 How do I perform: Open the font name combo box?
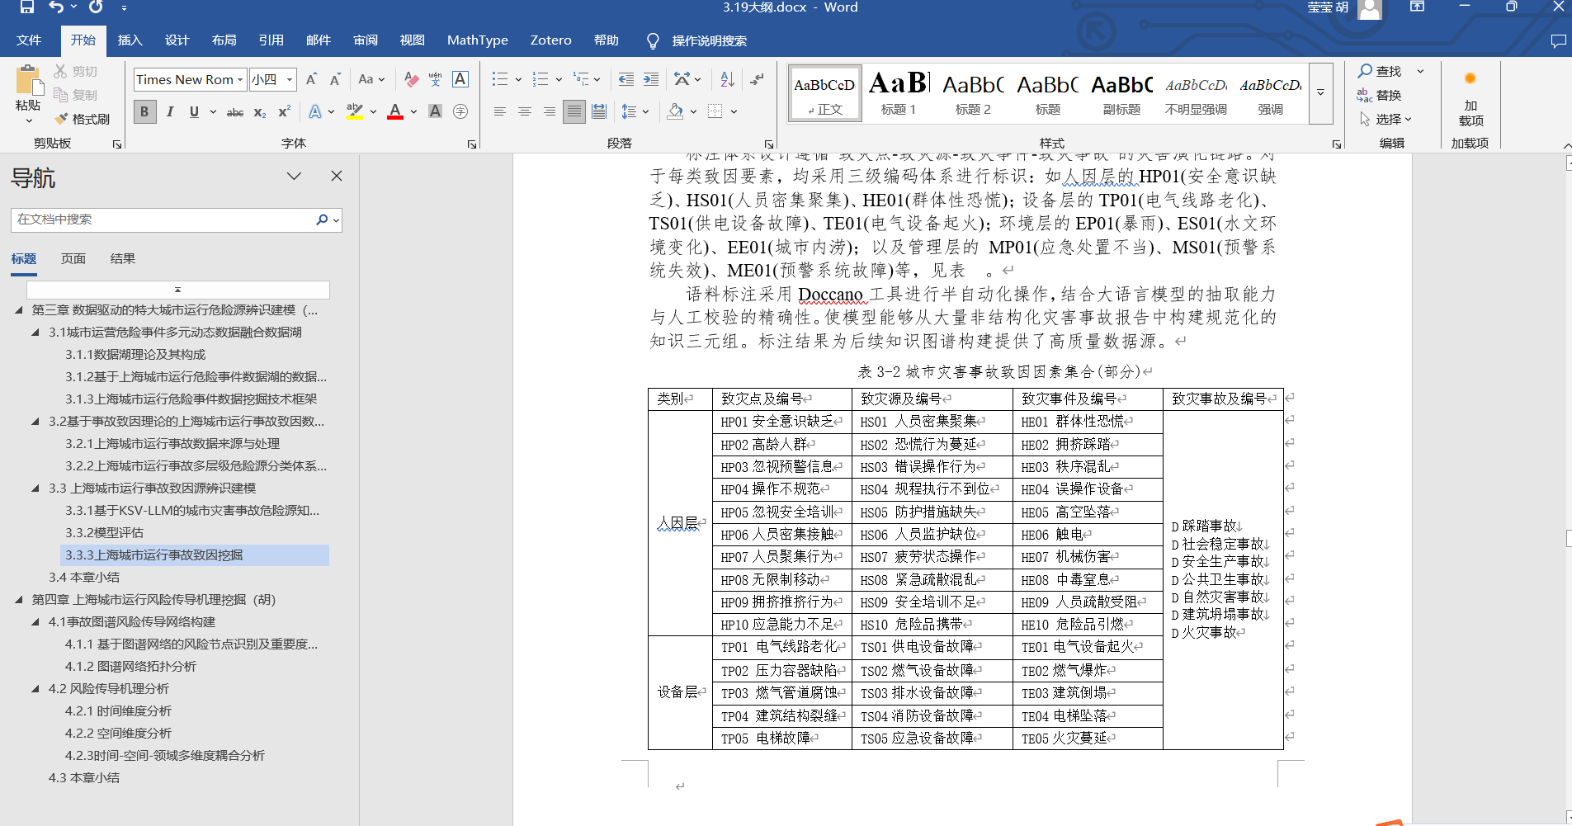click(190, 79)
